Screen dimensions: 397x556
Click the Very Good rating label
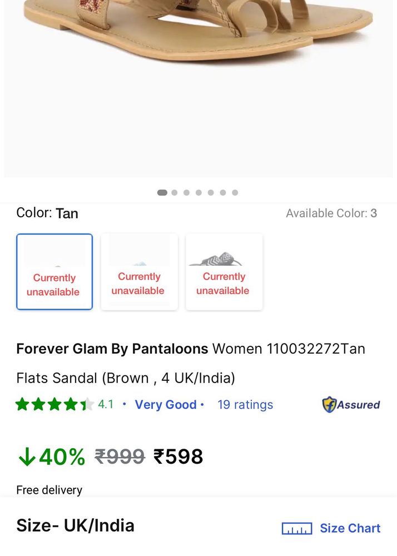pyautogui.click(x=166, y=405)
